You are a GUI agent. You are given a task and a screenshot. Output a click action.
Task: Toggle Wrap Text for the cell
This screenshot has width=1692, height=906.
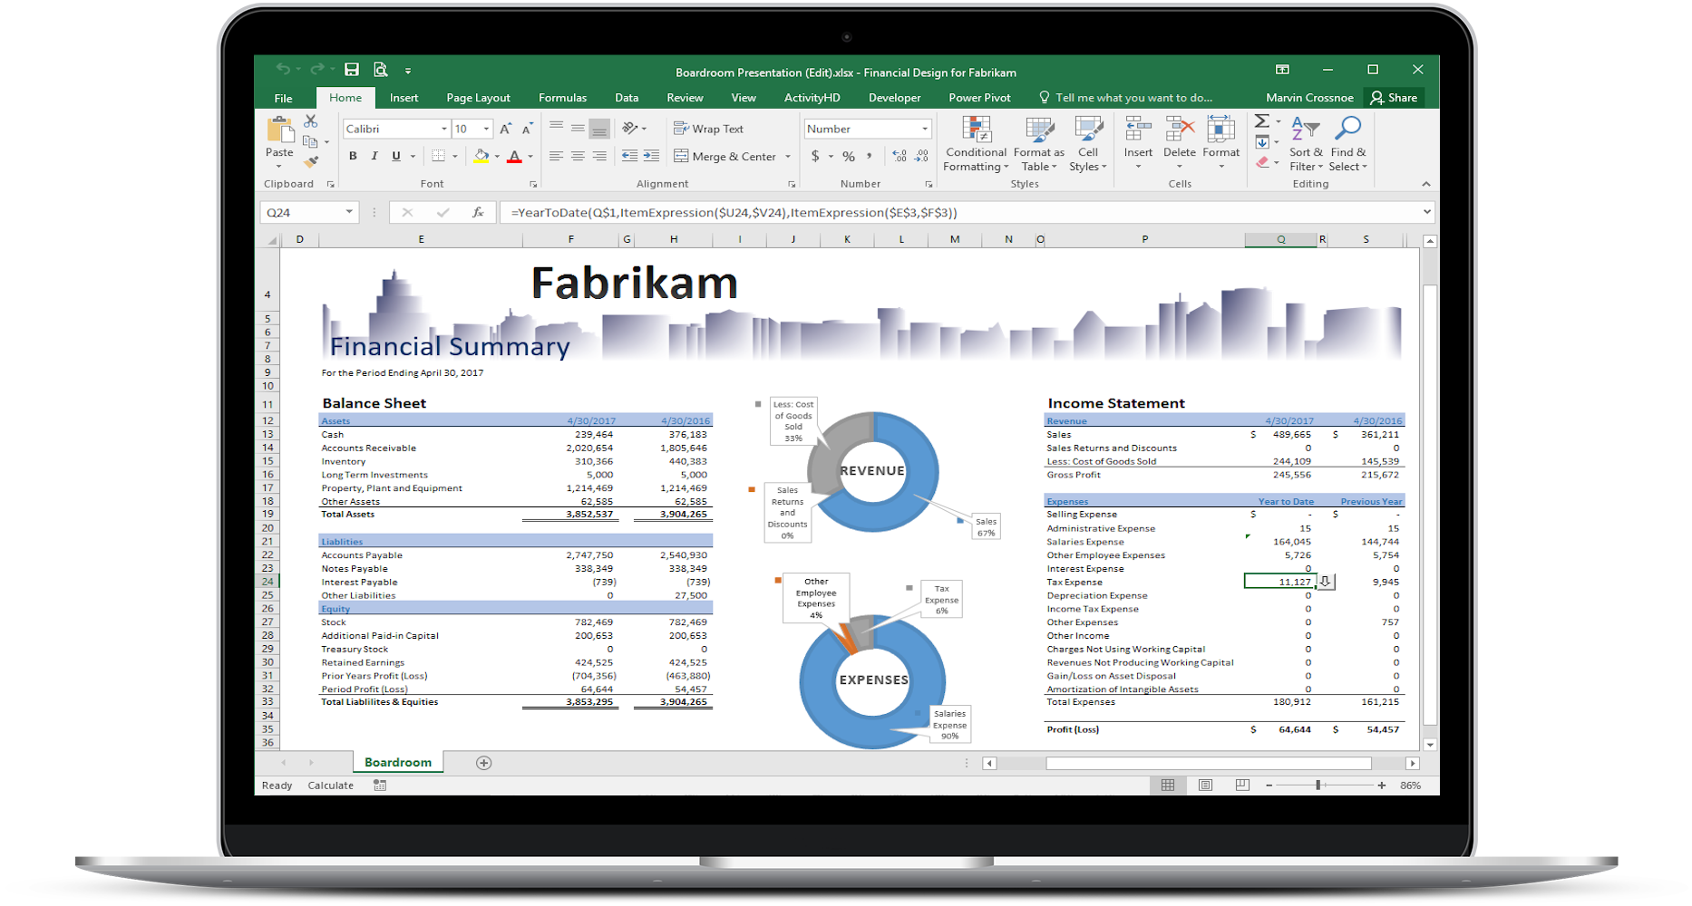pos(709,129)
